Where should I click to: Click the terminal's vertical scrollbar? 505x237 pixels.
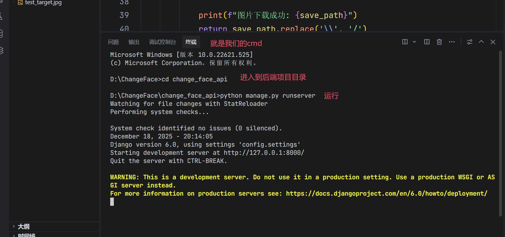[x=500, y=132]
